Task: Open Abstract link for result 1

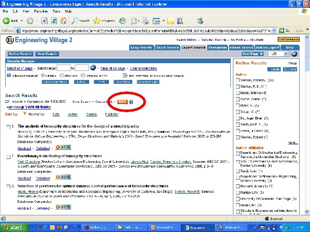Action: 24,148
